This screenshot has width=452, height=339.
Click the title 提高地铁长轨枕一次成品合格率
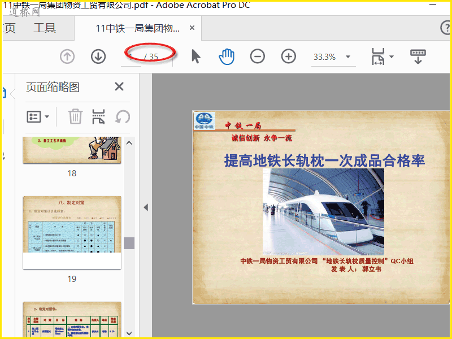324,160
